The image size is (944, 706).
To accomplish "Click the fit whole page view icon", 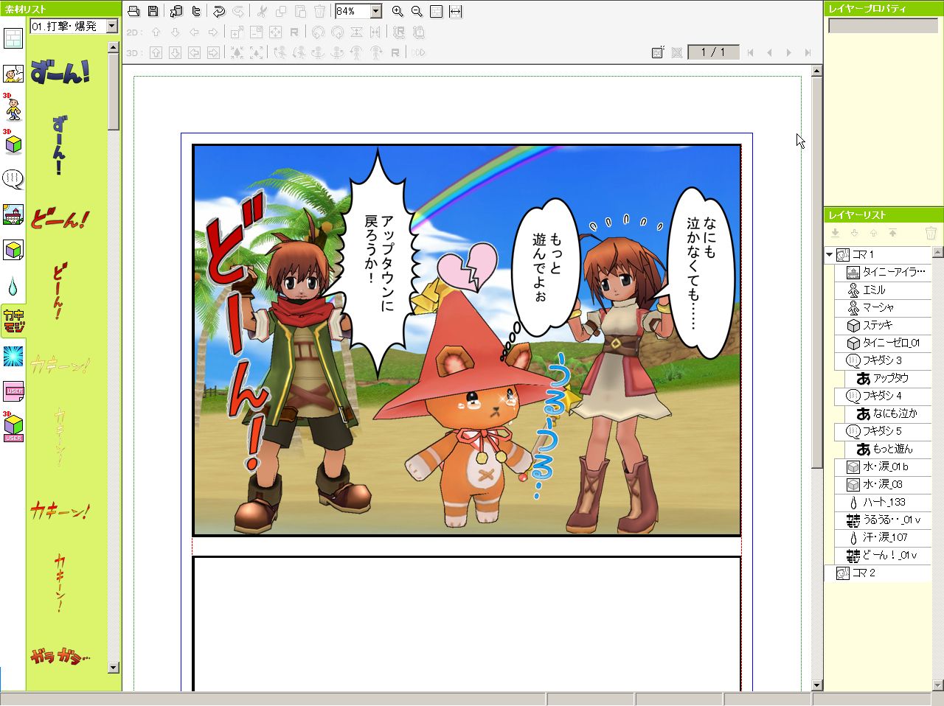I will [x=437, y=11].
